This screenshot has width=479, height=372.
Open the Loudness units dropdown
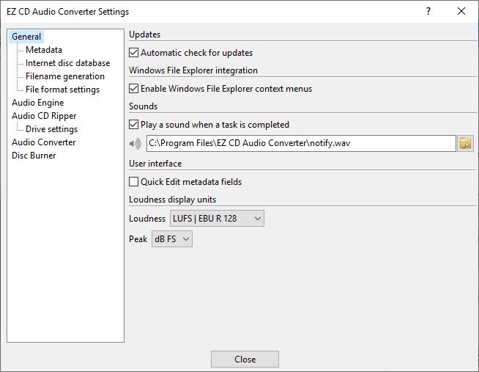pos(217,219)
